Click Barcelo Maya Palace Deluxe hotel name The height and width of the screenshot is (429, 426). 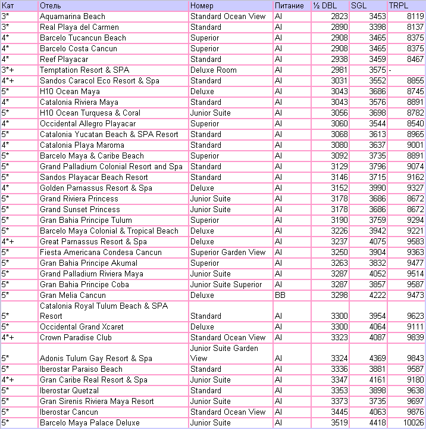tap(89, 422)
